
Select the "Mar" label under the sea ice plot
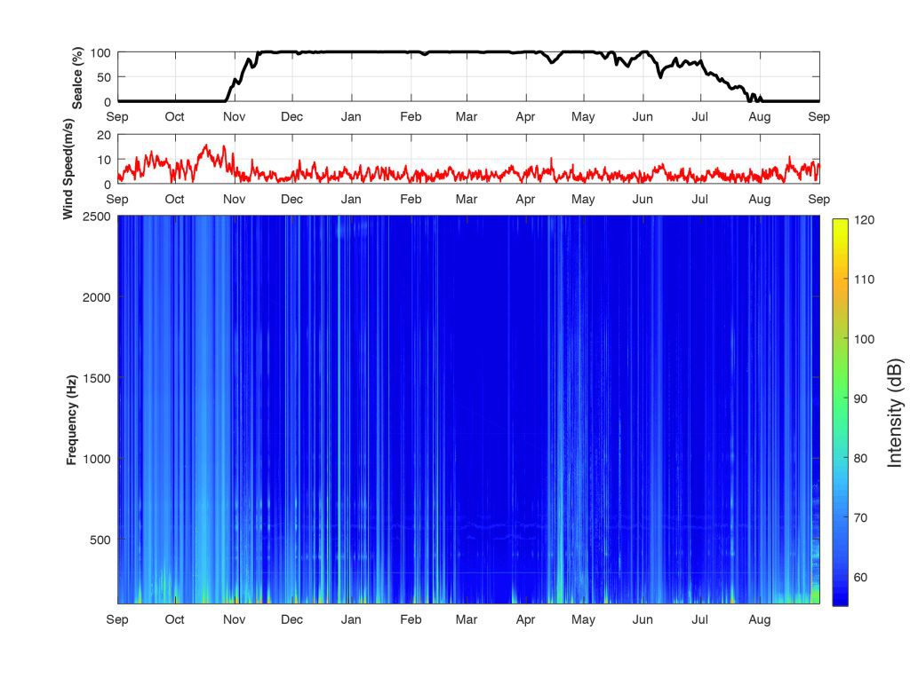pos(467,116)
